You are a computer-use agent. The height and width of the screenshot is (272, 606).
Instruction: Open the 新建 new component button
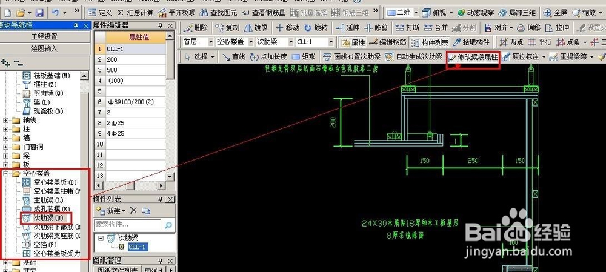111,211
